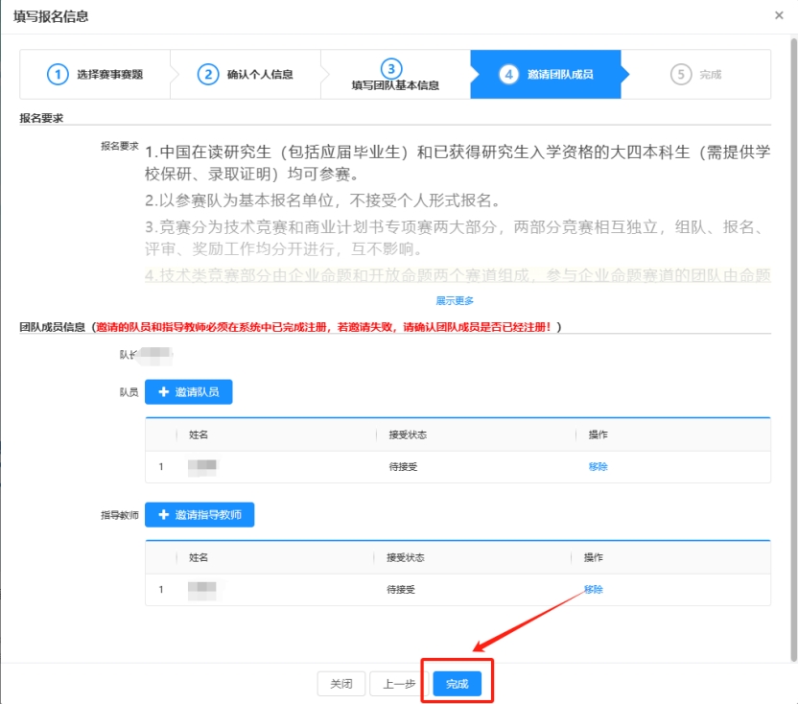
Task: Close the 填写报名信息 dialog with X
Action: tap(778, 16)
